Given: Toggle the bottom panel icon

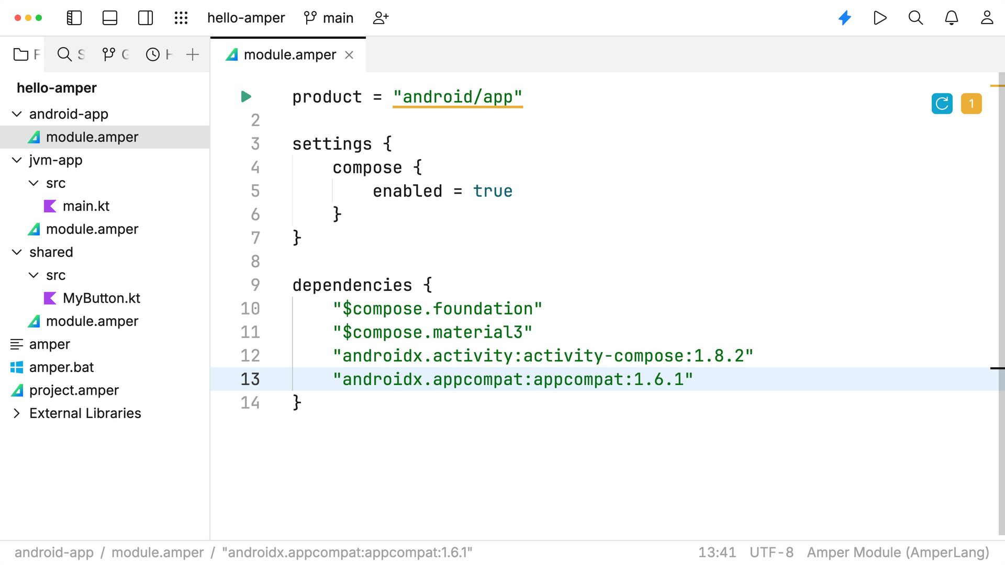Looking at the screenshot, I should (110, 18).
